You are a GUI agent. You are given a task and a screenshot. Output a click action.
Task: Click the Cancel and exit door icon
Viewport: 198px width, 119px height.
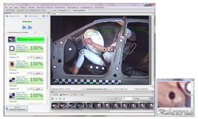(x=26, y=16)
